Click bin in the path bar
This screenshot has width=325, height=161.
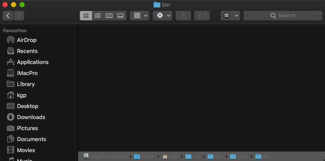pos(263,156)
